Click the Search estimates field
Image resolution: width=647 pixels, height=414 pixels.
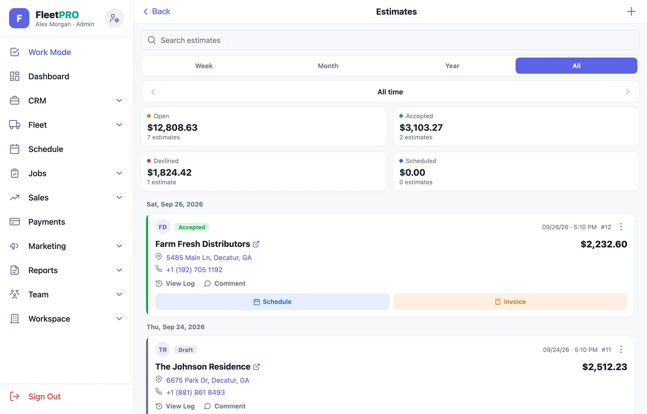[390, 40]
